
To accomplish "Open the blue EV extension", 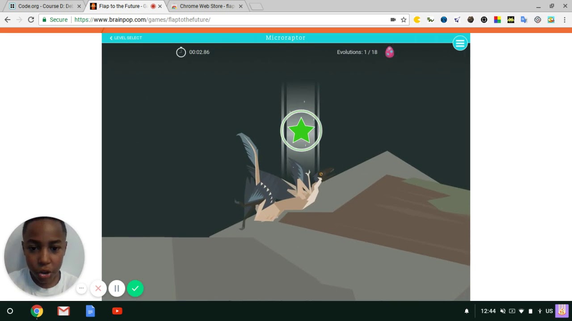I will pyautogui.click(x=444, y=20).
